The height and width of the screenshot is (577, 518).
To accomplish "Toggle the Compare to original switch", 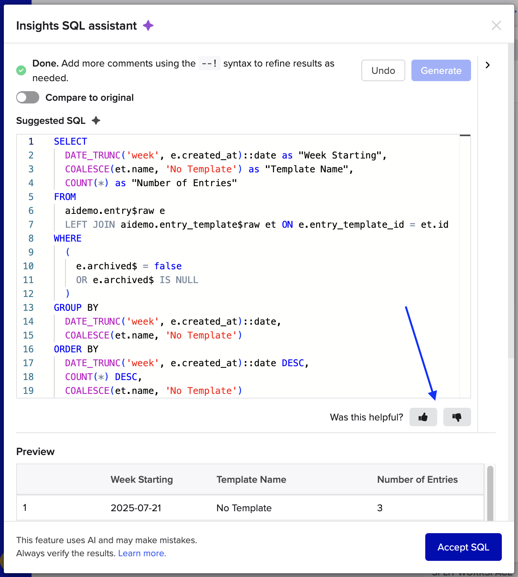I will tap(28, 98).
